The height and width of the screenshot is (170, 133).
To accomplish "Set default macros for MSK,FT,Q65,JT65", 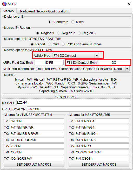I will [99, 164].
